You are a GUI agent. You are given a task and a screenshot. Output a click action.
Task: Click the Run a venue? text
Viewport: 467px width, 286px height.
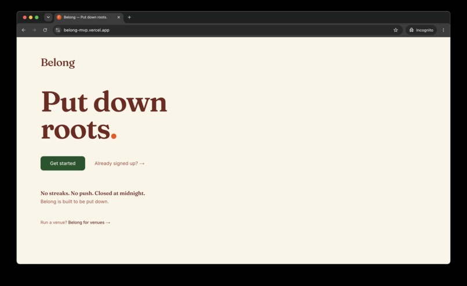point(54,222)
